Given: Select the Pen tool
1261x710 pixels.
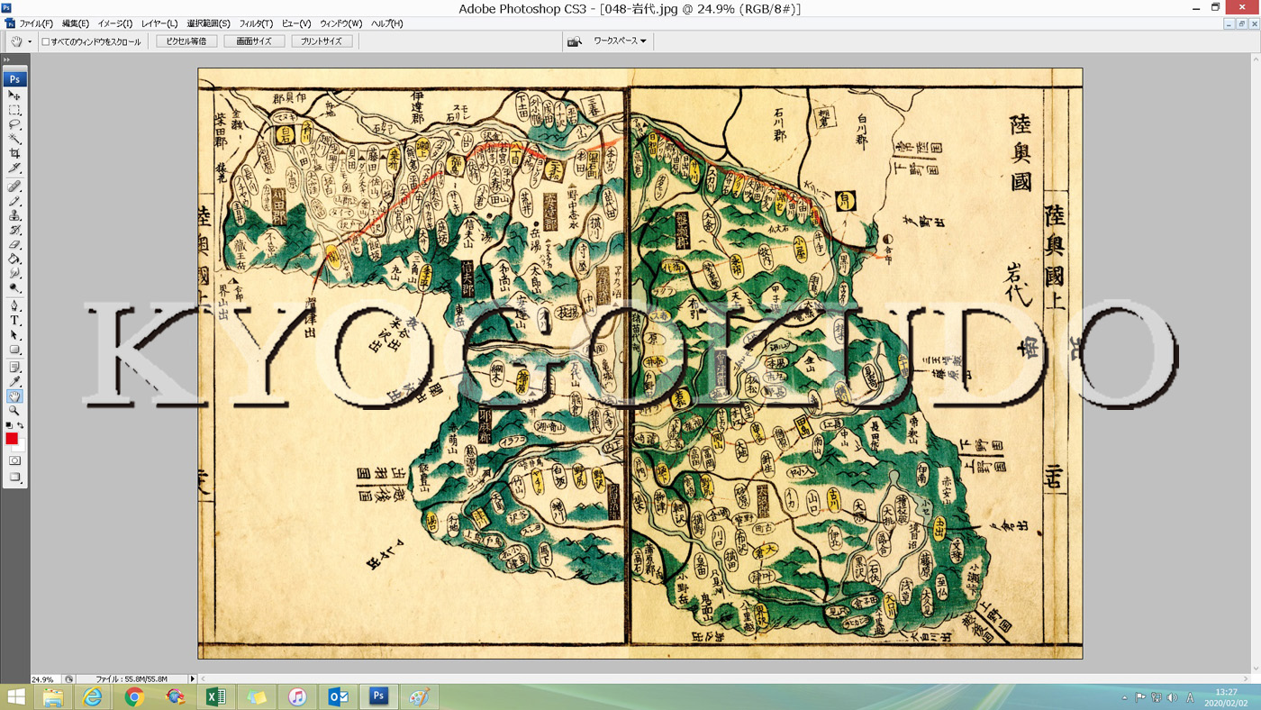Looking at the screenshot, I should 14,306.
